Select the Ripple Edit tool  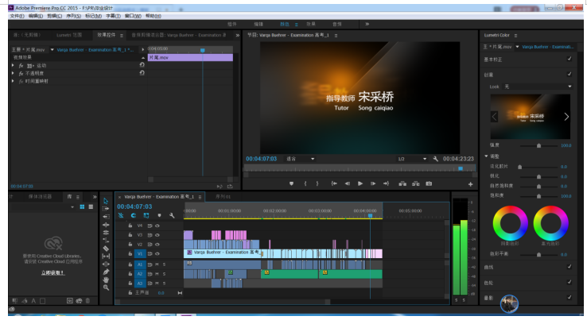[x=106, y=217]
